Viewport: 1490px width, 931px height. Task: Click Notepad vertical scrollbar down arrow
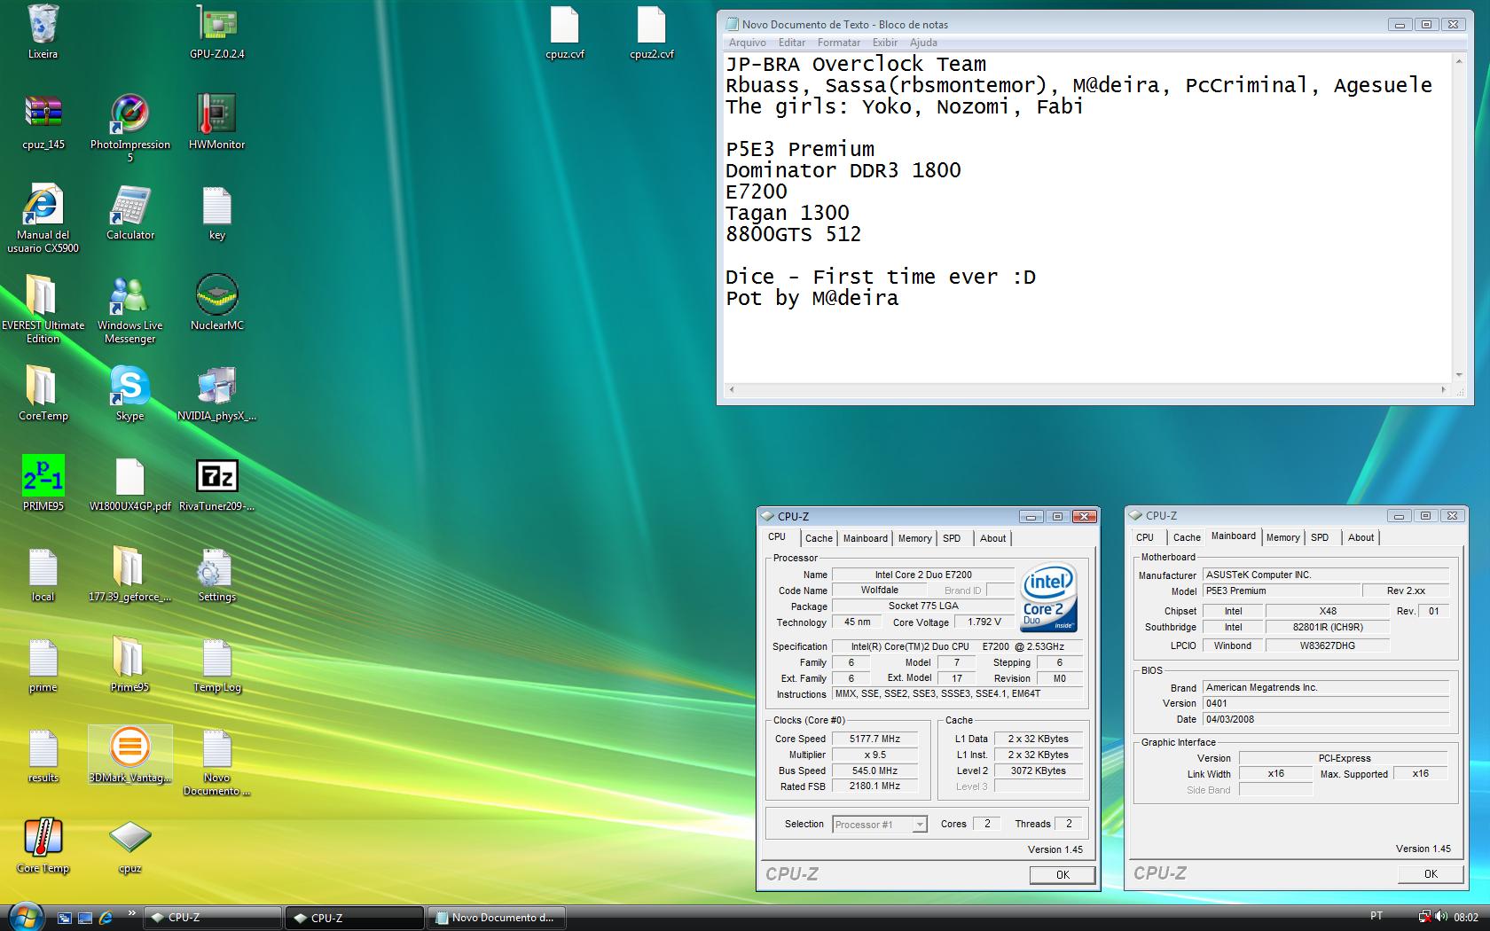(1458, 374)
